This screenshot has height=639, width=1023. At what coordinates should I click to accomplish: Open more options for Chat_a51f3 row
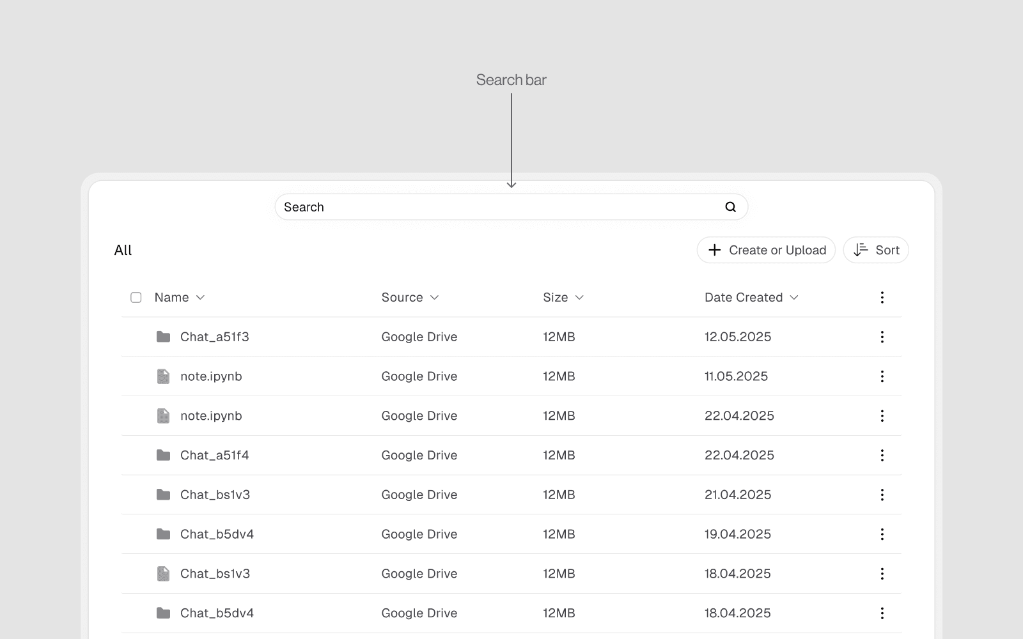(882, 337)
